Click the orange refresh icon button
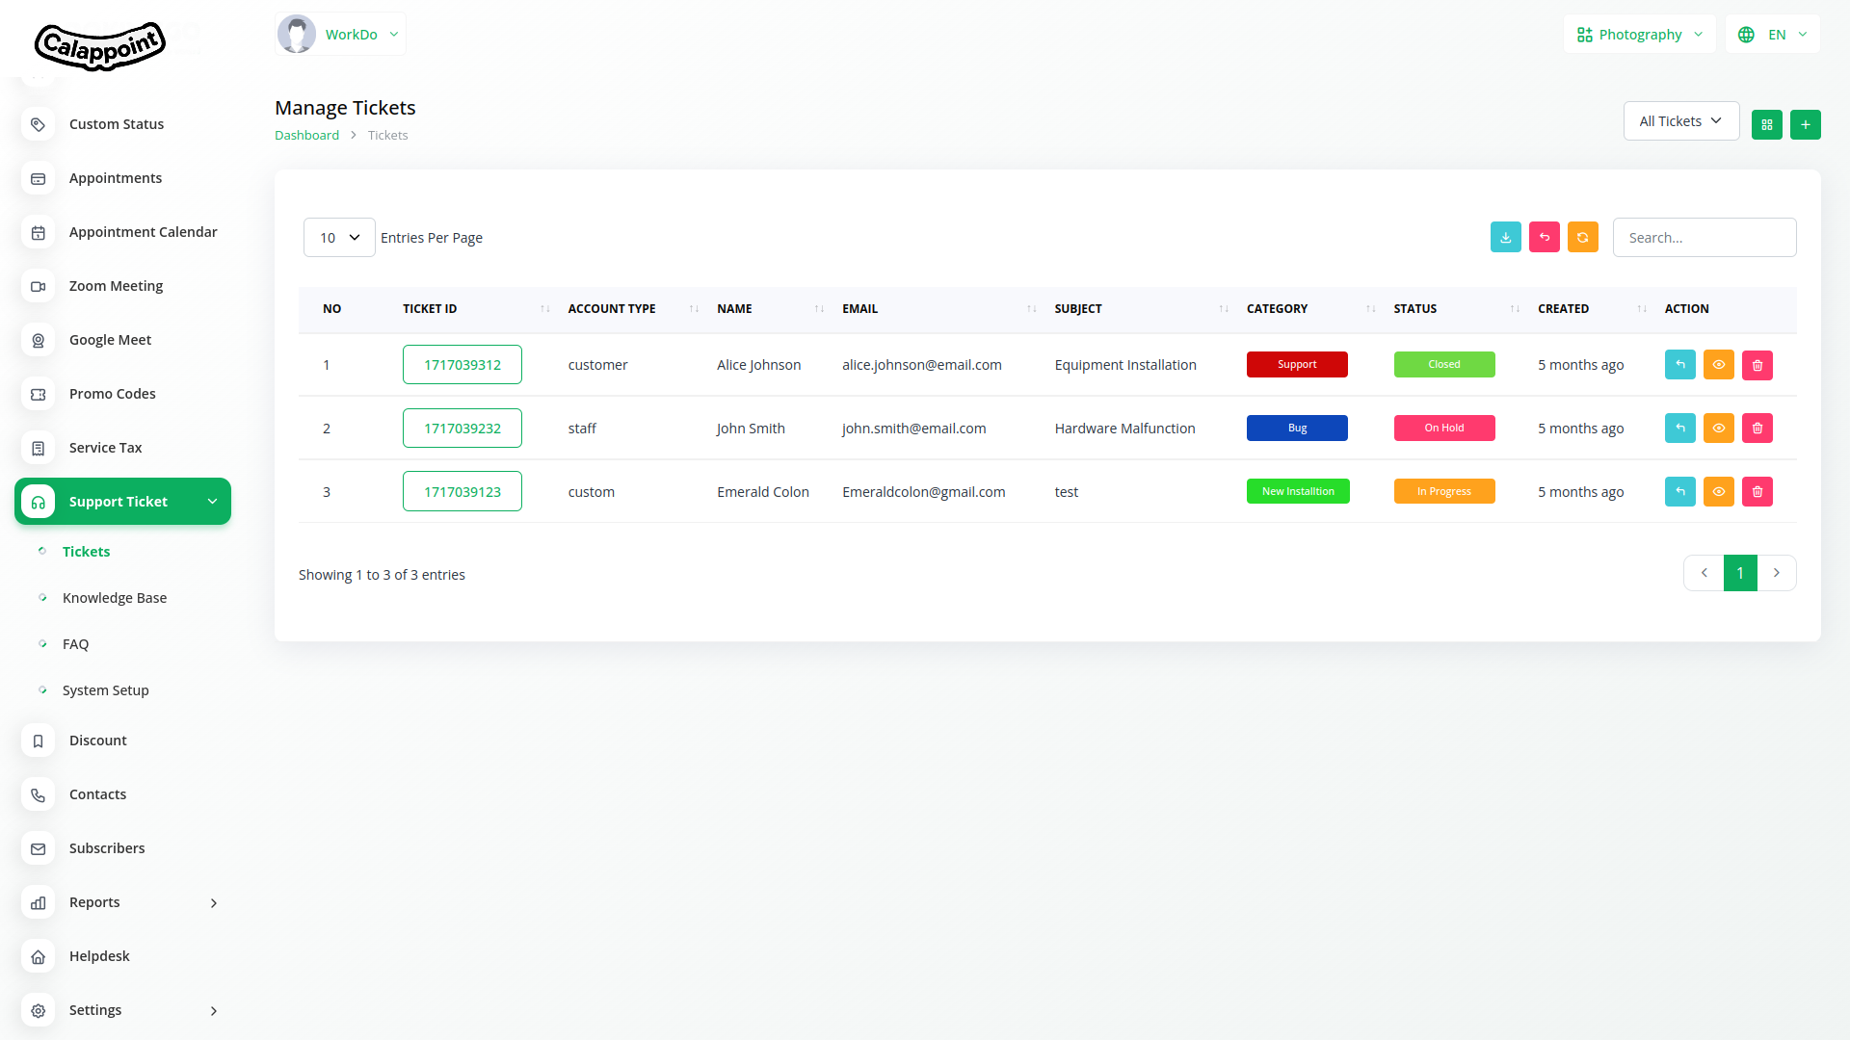 [1582, 237]
